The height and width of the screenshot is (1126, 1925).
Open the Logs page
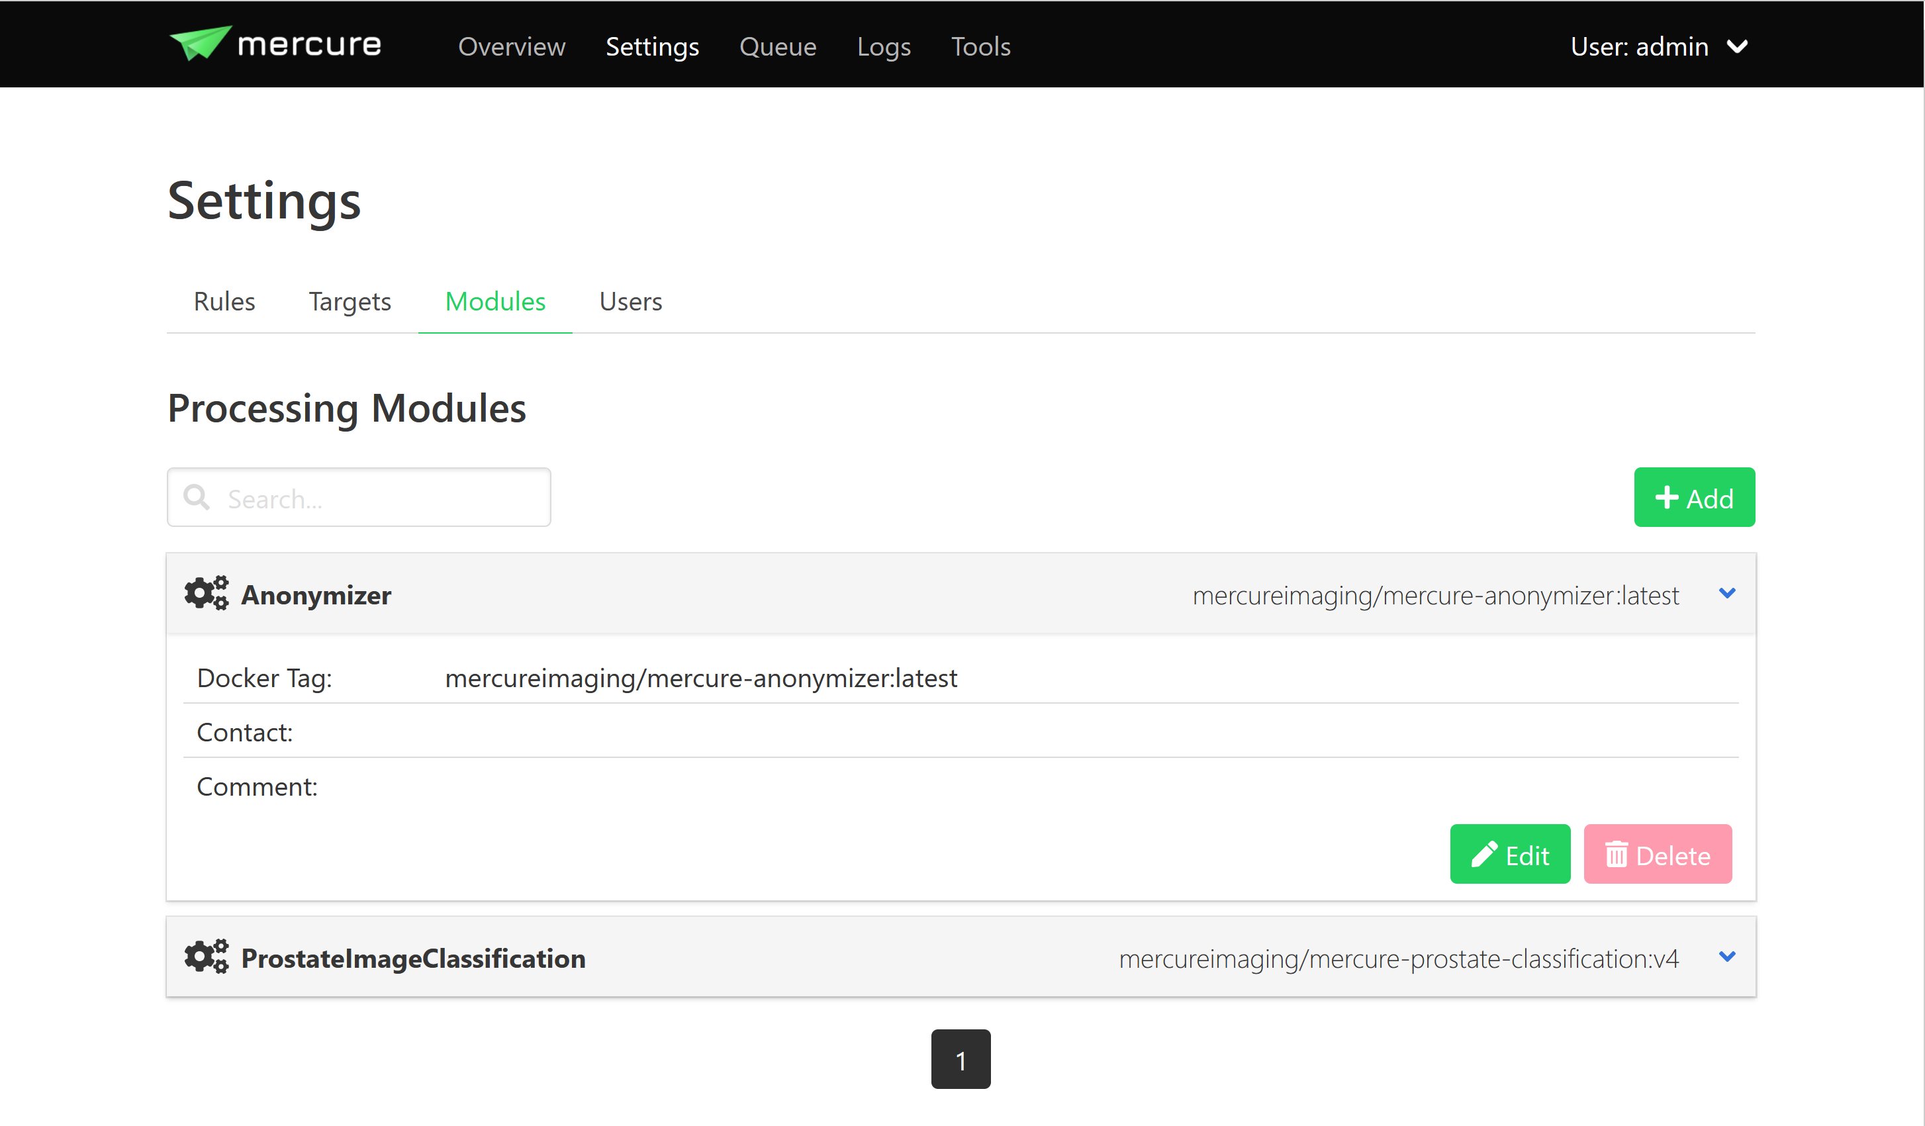pyautogui.click(x=883, y=46)
